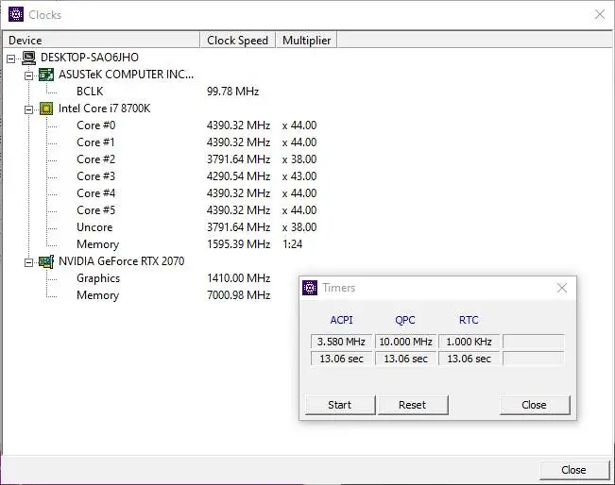The image size is (615, 485).
Task: Reset the timers
Action: coord(413,405)
